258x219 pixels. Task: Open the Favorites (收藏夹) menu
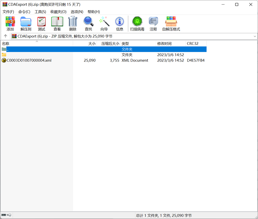58,12
